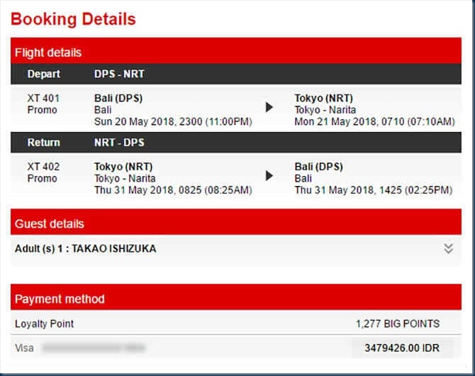Click Promo under XT 402
This screenshot has height=376, width=475.
[42, 178]
